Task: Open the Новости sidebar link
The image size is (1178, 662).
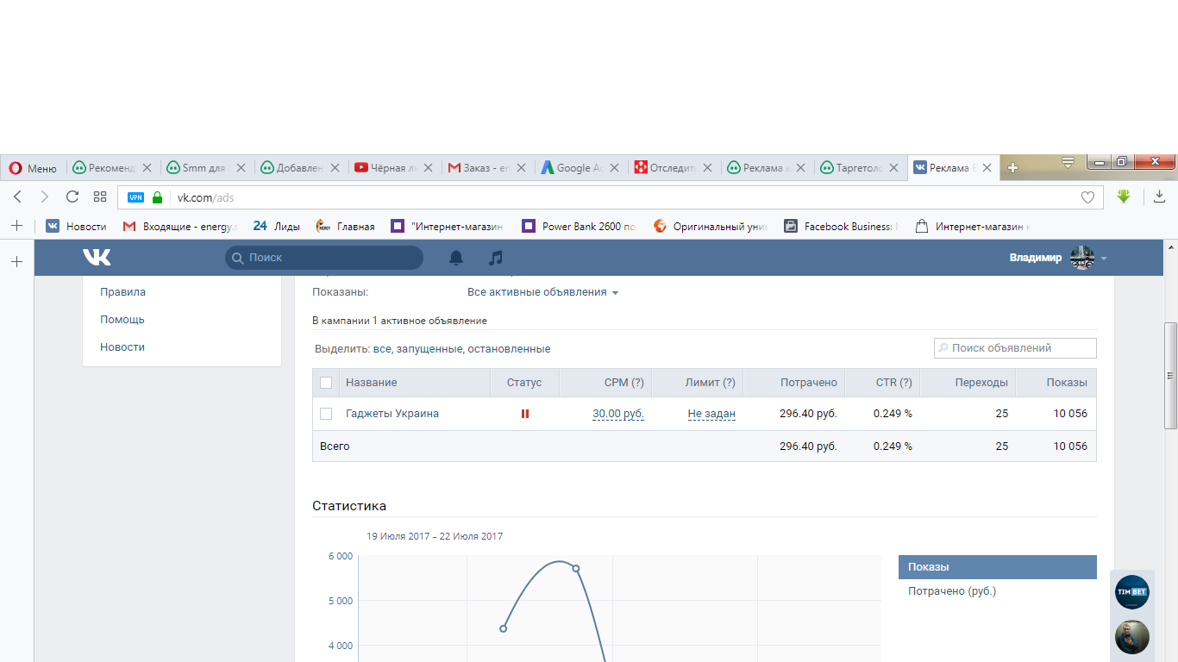Action: (x=122, y=347)
